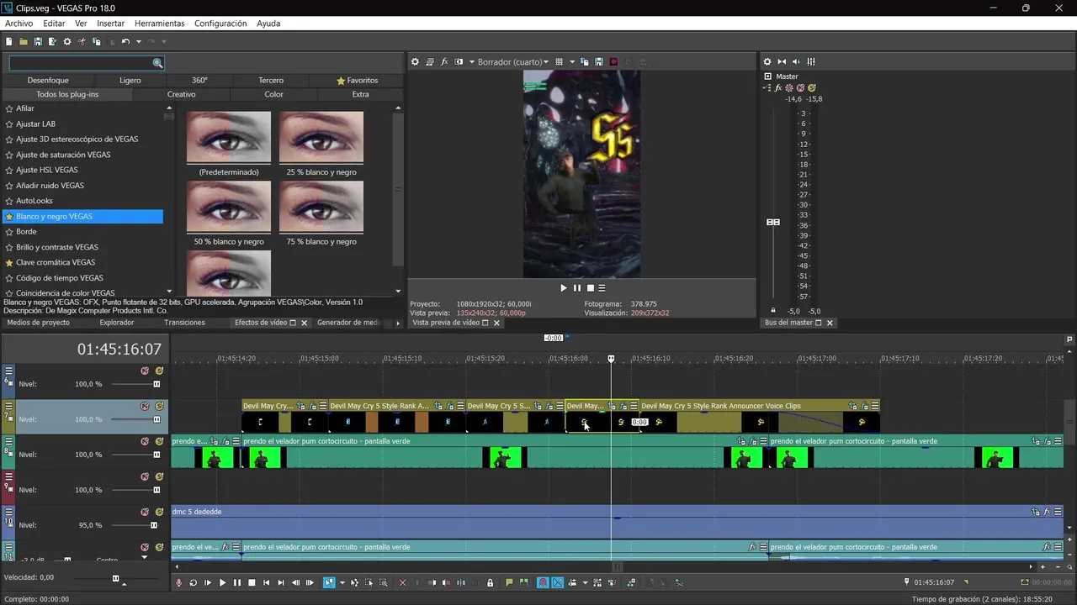This screenshot has width=1077, height=605.
Task: Save project using the floppy disk icon
Action: point(38,41)
